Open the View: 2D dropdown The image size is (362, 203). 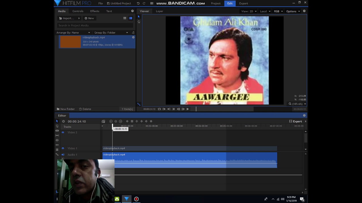(249, 11)
